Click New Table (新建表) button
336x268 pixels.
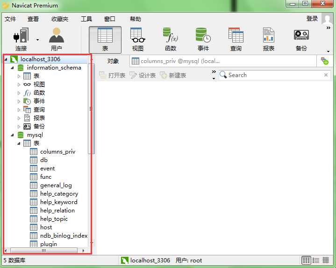point(173,75)
